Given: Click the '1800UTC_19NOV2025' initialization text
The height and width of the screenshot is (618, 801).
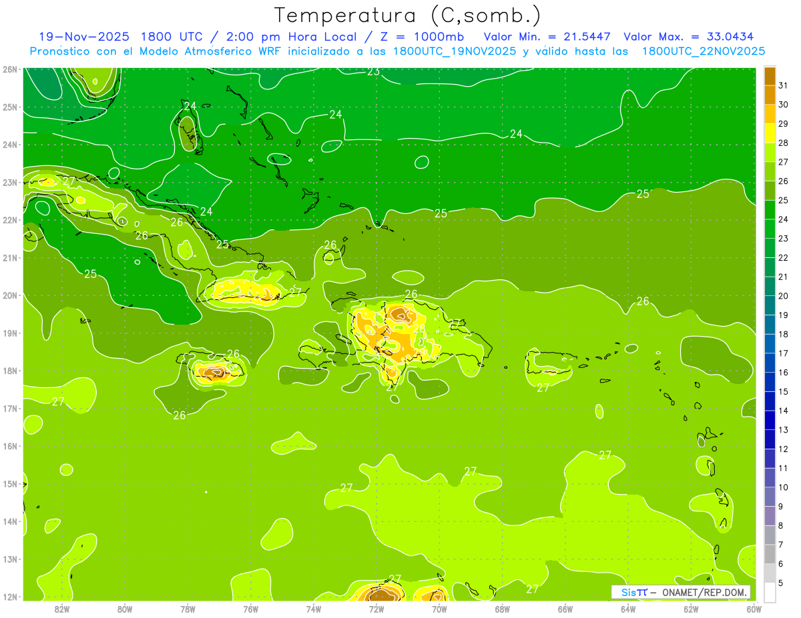Looking at the screenshot, I should pyautogui.click(x=455, y=51).
